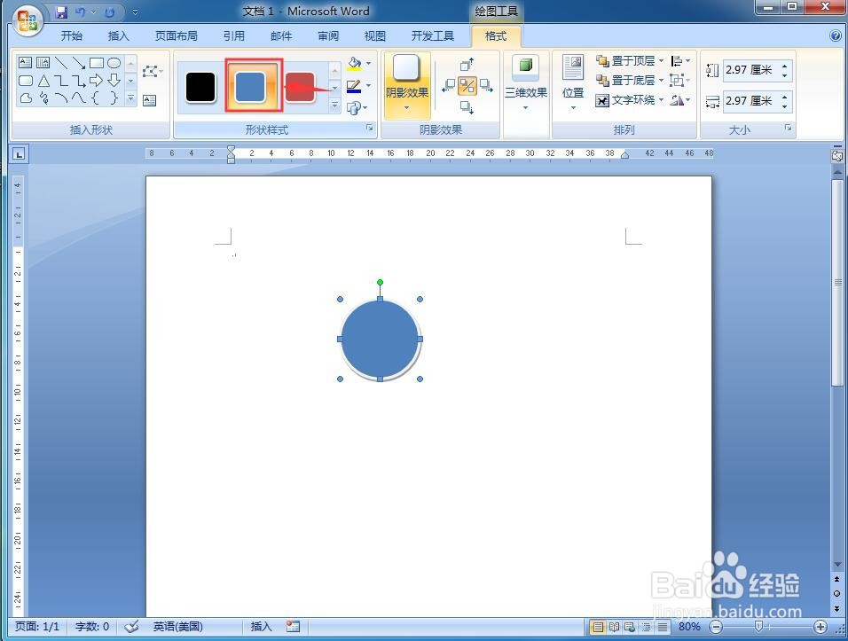The image size is (848, 641).
Task: Pick the arrow line shape
Action: coord(78,63)
